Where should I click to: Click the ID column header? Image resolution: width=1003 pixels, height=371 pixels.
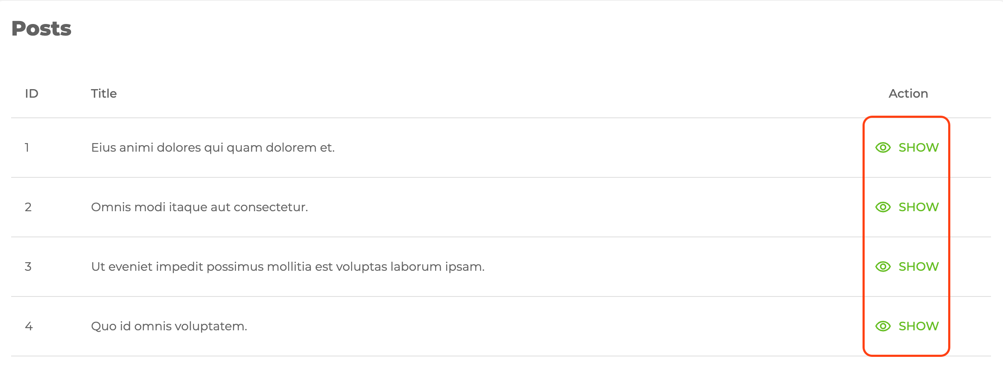tap(32, 94)
